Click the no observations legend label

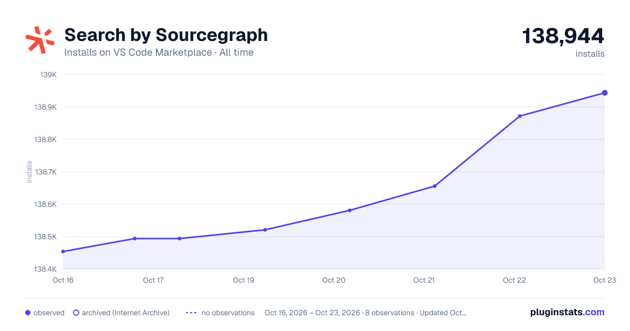point(228,313)
